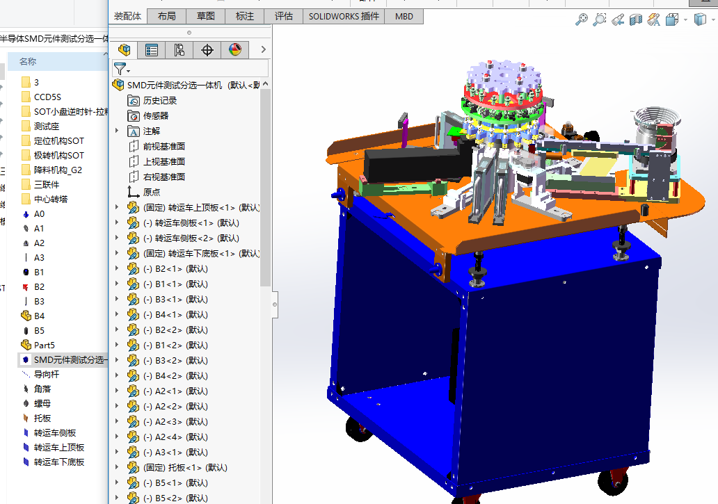Image resolution: width=718 pixels, height=504 pixels.
Task: Switch to the 草图 ribbon tab
Action: [206, 17]
